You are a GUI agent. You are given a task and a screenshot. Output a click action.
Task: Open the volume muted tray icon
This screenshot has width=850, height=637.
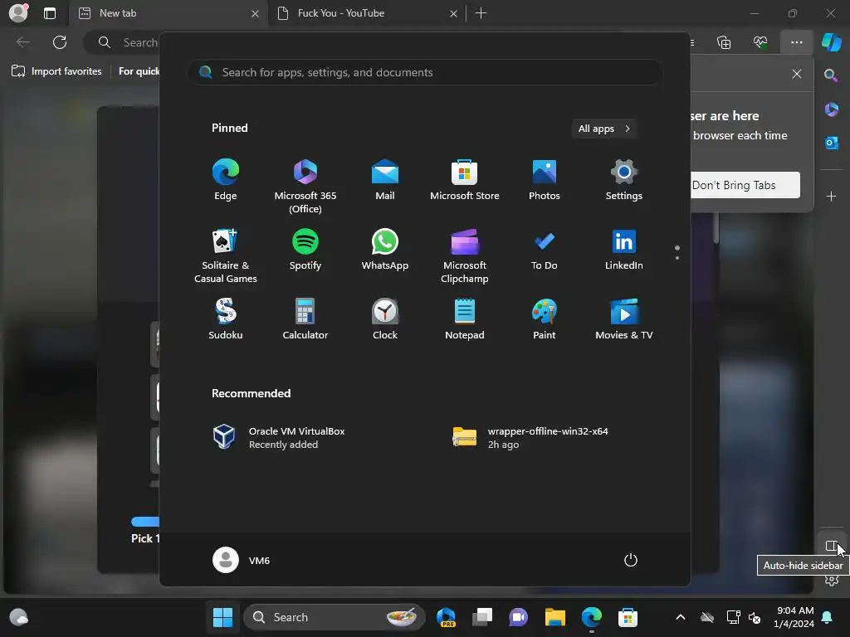coord(755,617)
